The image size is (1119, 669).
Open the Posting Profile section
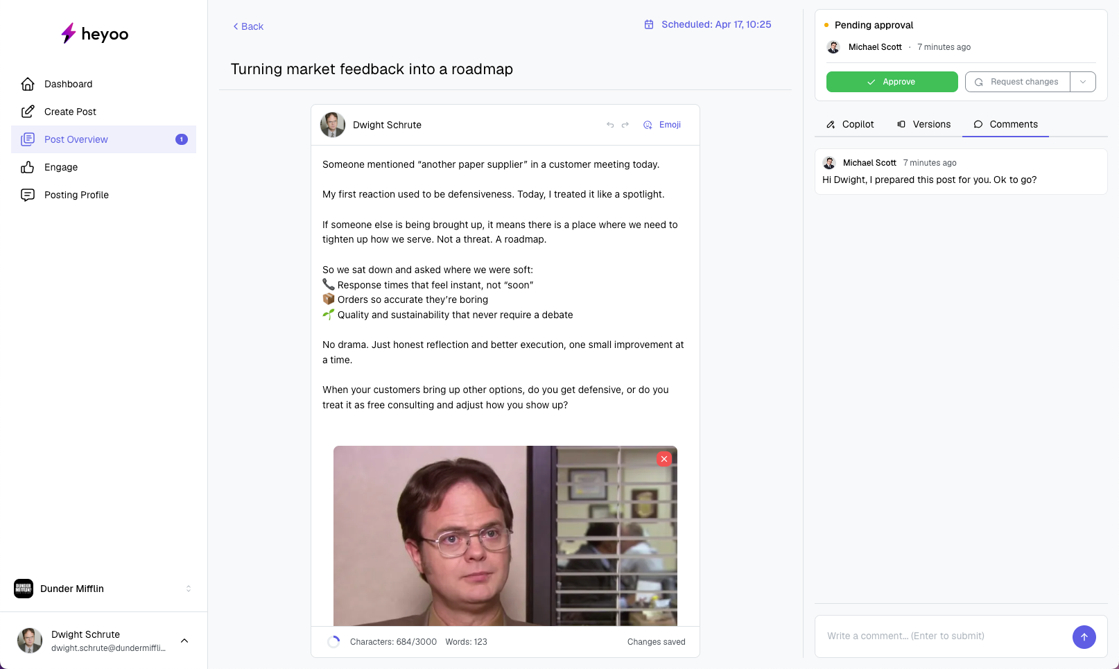(76, 195)
